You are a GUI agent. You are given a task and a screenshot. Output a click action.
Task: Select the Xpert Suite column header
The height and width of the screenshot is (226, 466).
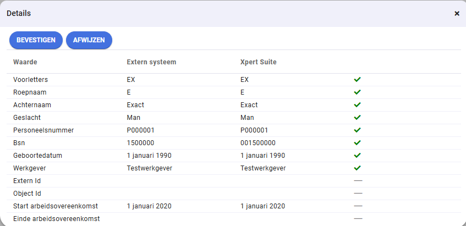click(258, 62)
